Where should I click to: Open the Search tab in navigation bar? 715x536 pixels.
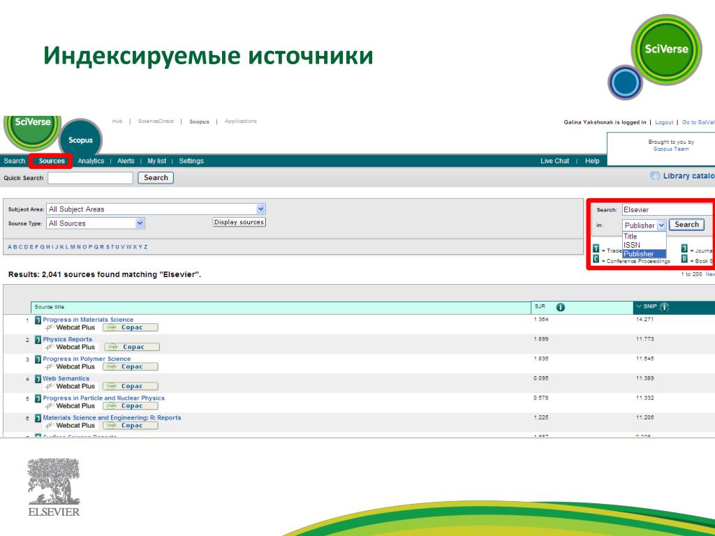[x=15, y=161]
